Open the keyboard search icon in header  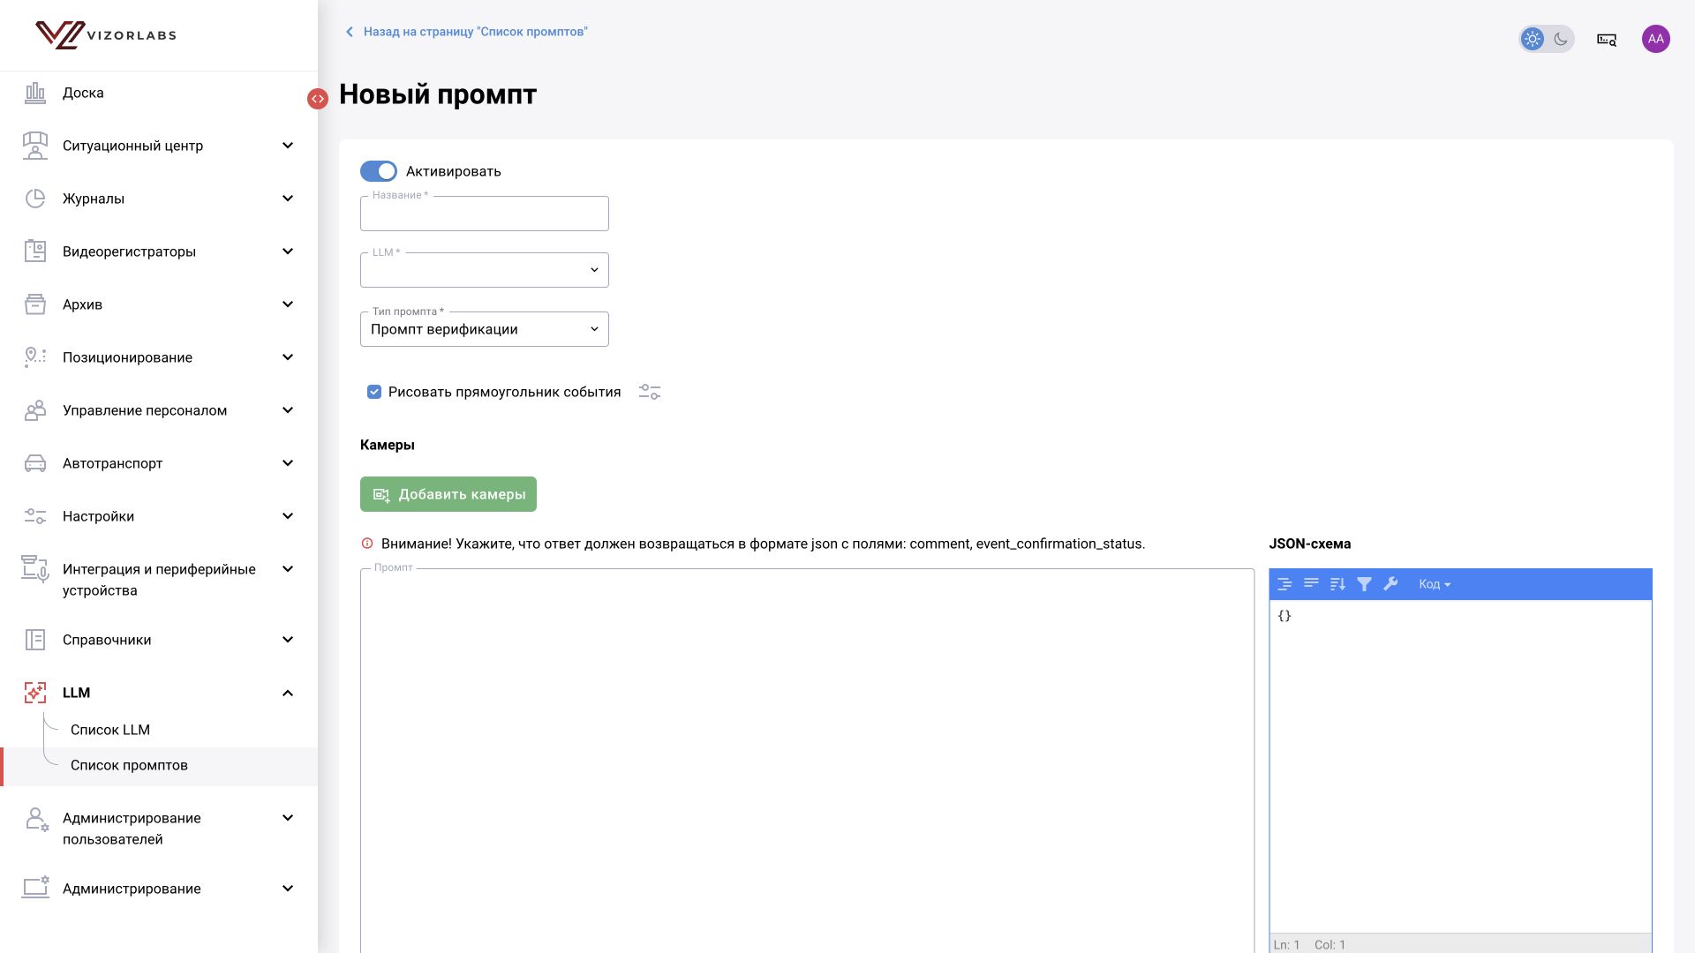point(1607,39)
